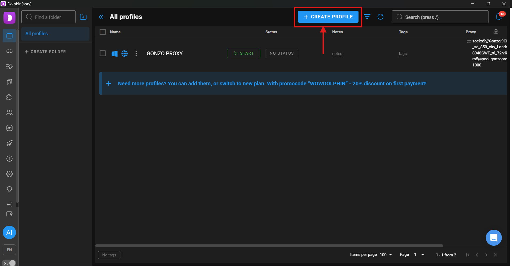Open the help question mark icon
Screen dimensions: 512x266
pos(9,159)
